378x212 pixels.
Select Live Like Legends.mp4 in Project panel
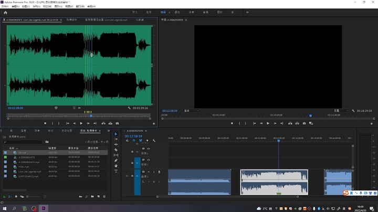(30, 172)
